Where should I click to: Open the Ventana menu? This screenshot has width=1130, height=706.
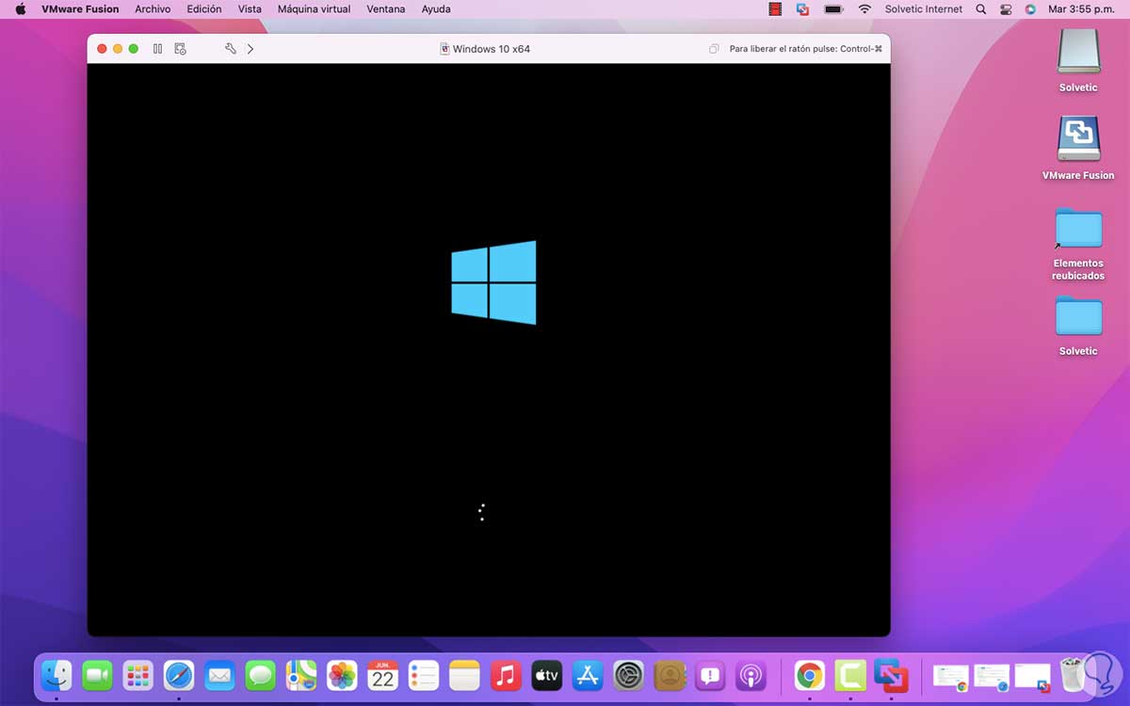click(x=385, y=9)
